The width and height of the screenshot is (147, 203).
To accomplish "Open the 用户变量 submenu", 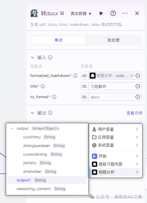I will click(x=115, y=129).
